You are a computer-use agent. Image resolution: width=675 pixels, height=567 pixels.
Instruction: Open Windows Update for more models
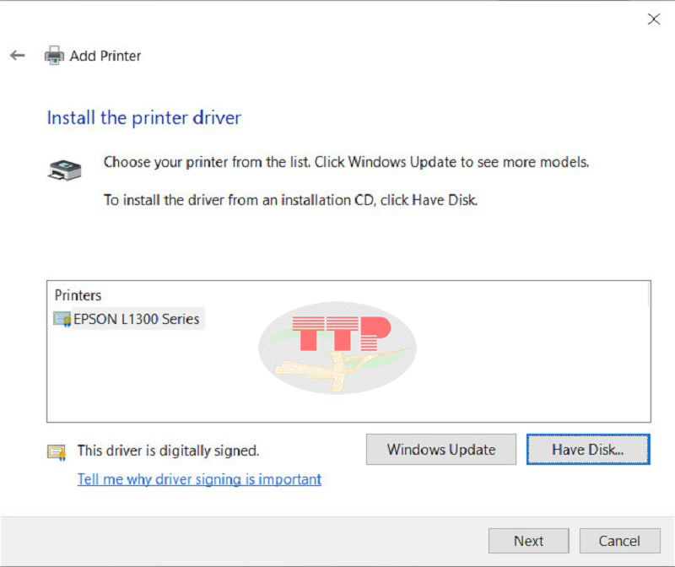[x=441, y=450]
